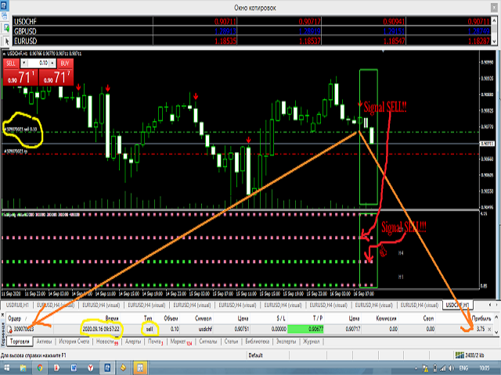Open the Алерты tab
The height and width of the screenshot is (375, 501).
point(133,341)
